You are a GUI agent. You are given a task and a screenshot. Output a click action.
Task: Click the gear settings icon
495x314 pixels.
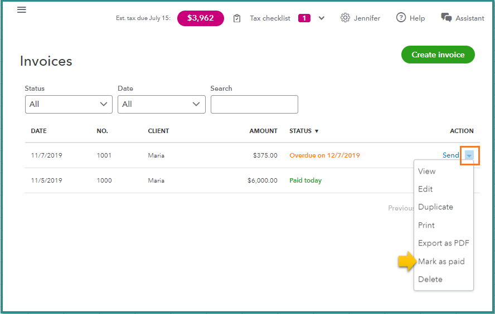click(x=345, y=18)
